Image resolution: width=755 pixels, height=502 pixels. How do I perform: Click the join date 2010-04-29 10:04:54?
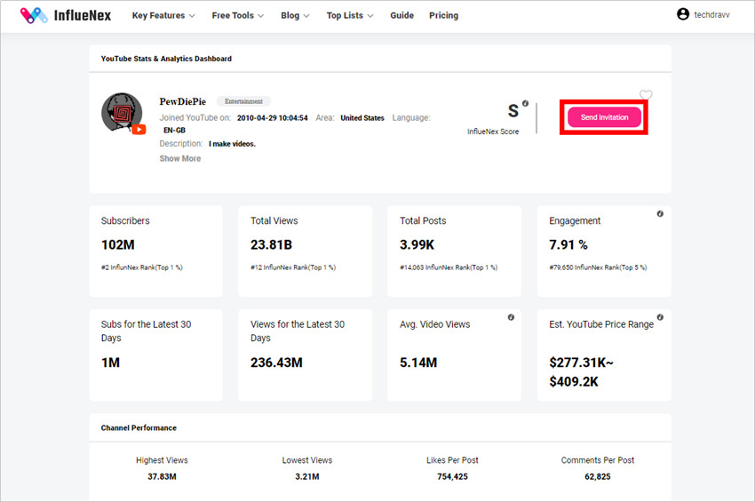(272, 118)
